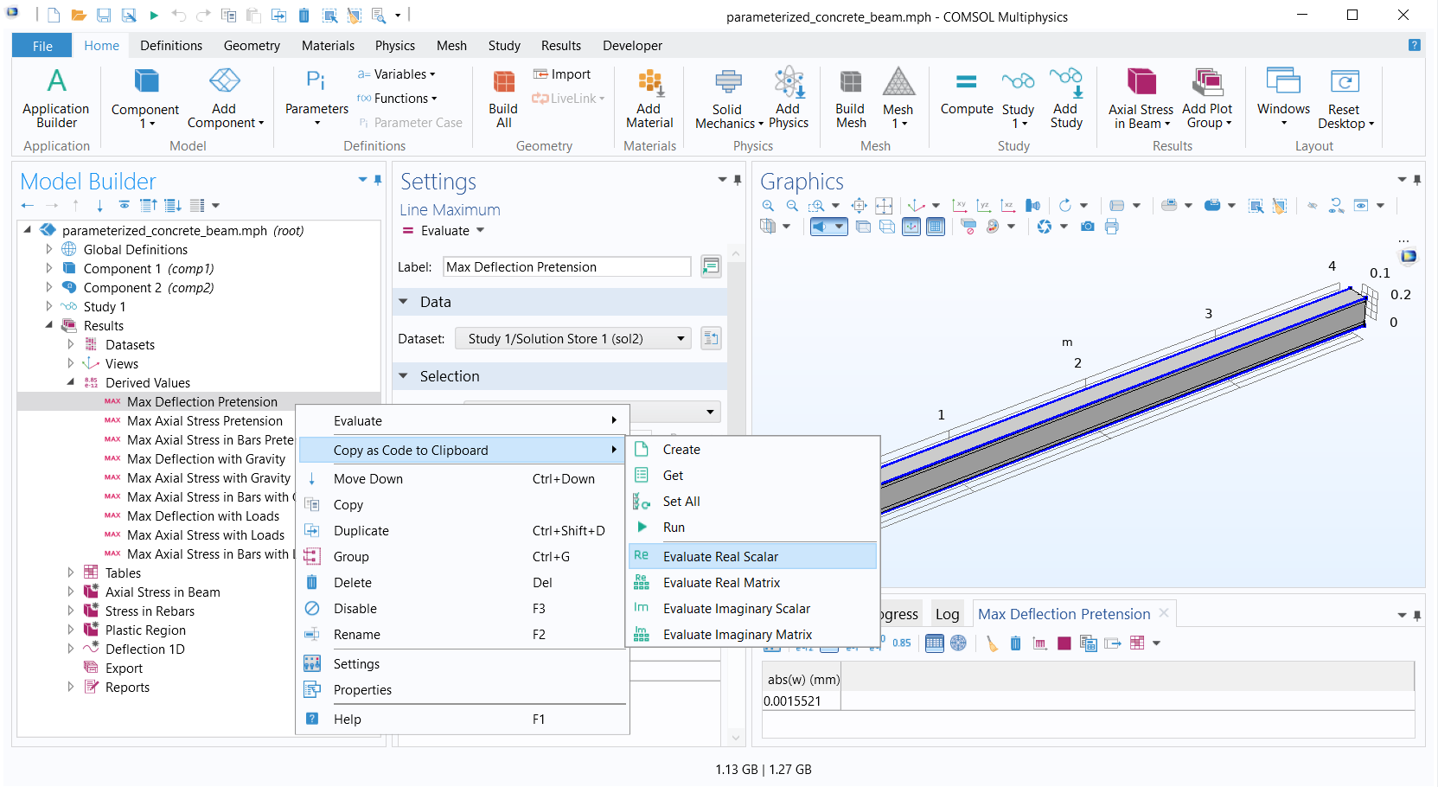Go to YZ view

click(983, 206)
